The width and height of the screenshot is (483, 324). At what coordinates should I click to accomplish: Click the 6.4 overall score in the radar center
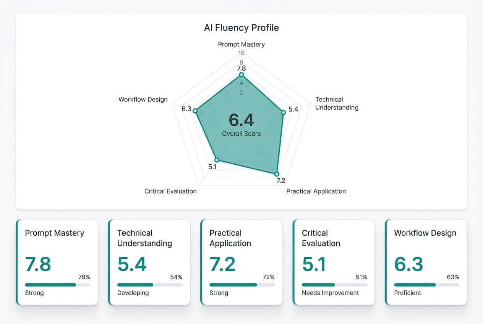241,120
